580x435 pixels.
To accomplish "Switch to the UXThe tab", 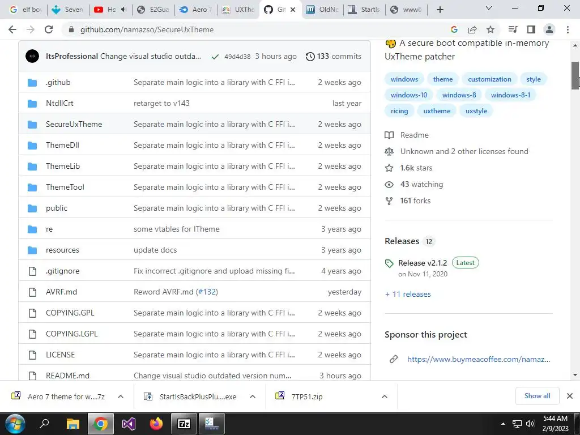I will click(238, 10).
